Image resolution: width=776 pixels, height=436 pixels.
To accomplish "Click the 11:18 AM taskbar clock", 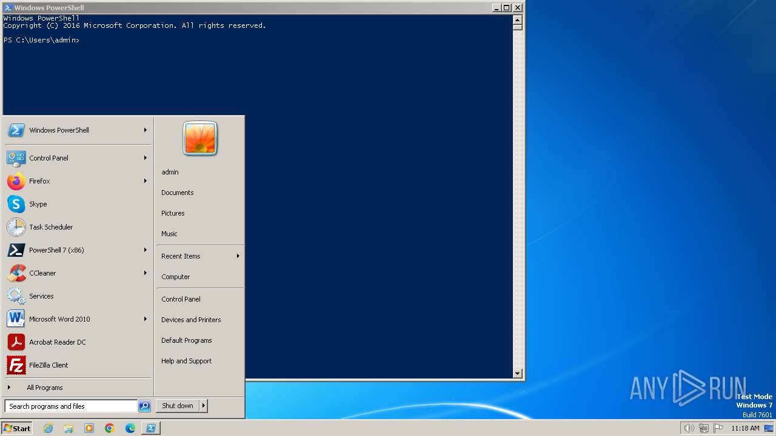I will click(x=745, y=428).
